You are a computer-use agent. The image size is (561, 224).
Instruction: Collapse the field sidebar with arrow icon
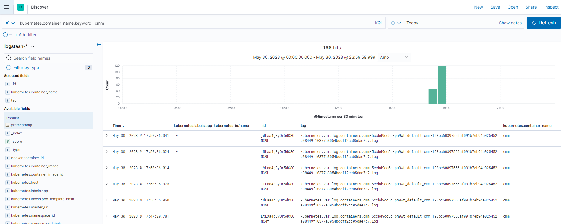coord(99,45)
